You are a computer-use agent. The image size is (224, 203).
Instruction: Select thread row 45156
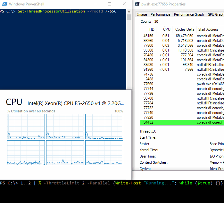click(182, 36)
